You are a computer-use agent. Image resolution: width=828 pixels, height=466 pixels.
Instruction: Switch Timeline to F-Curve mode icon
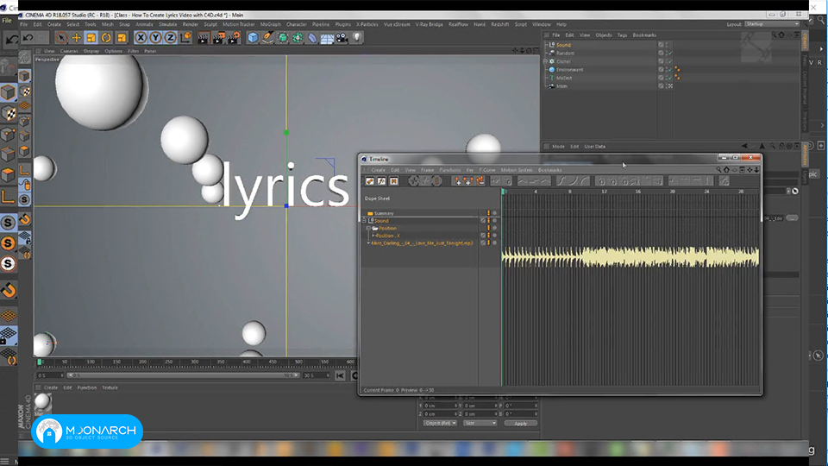click(382, 181)
